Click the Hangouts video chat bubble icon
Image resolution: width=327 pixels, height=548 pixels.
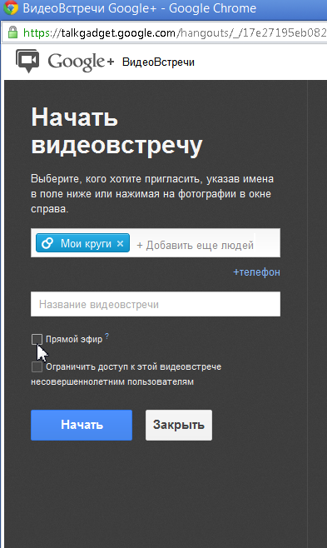(x=27, y=61)
